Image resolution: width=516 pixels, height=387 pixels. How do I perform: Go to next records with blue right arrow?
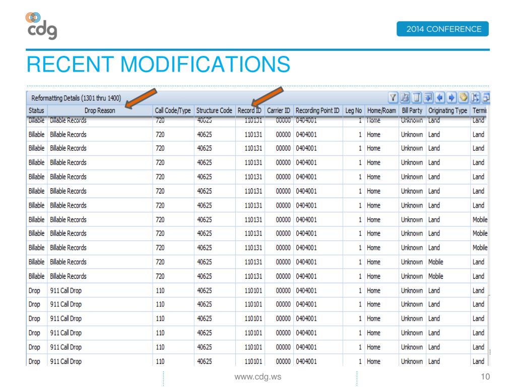[451, 97]
